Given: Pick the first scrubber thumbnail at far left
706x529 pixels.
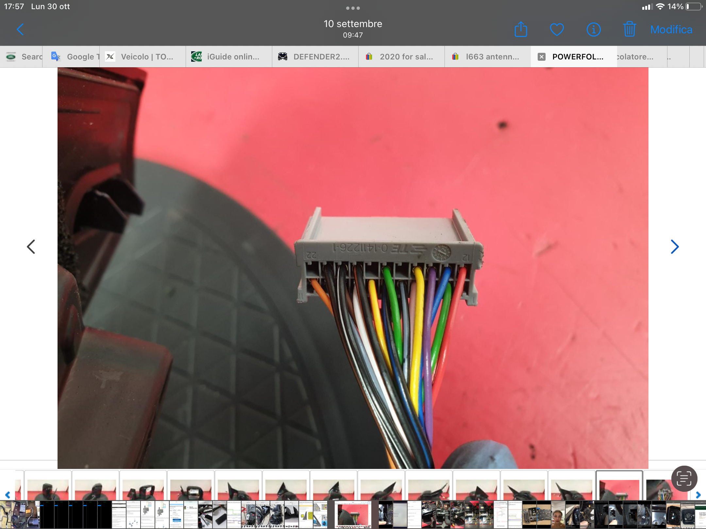Looking at the screenshot, I should 6,514.
